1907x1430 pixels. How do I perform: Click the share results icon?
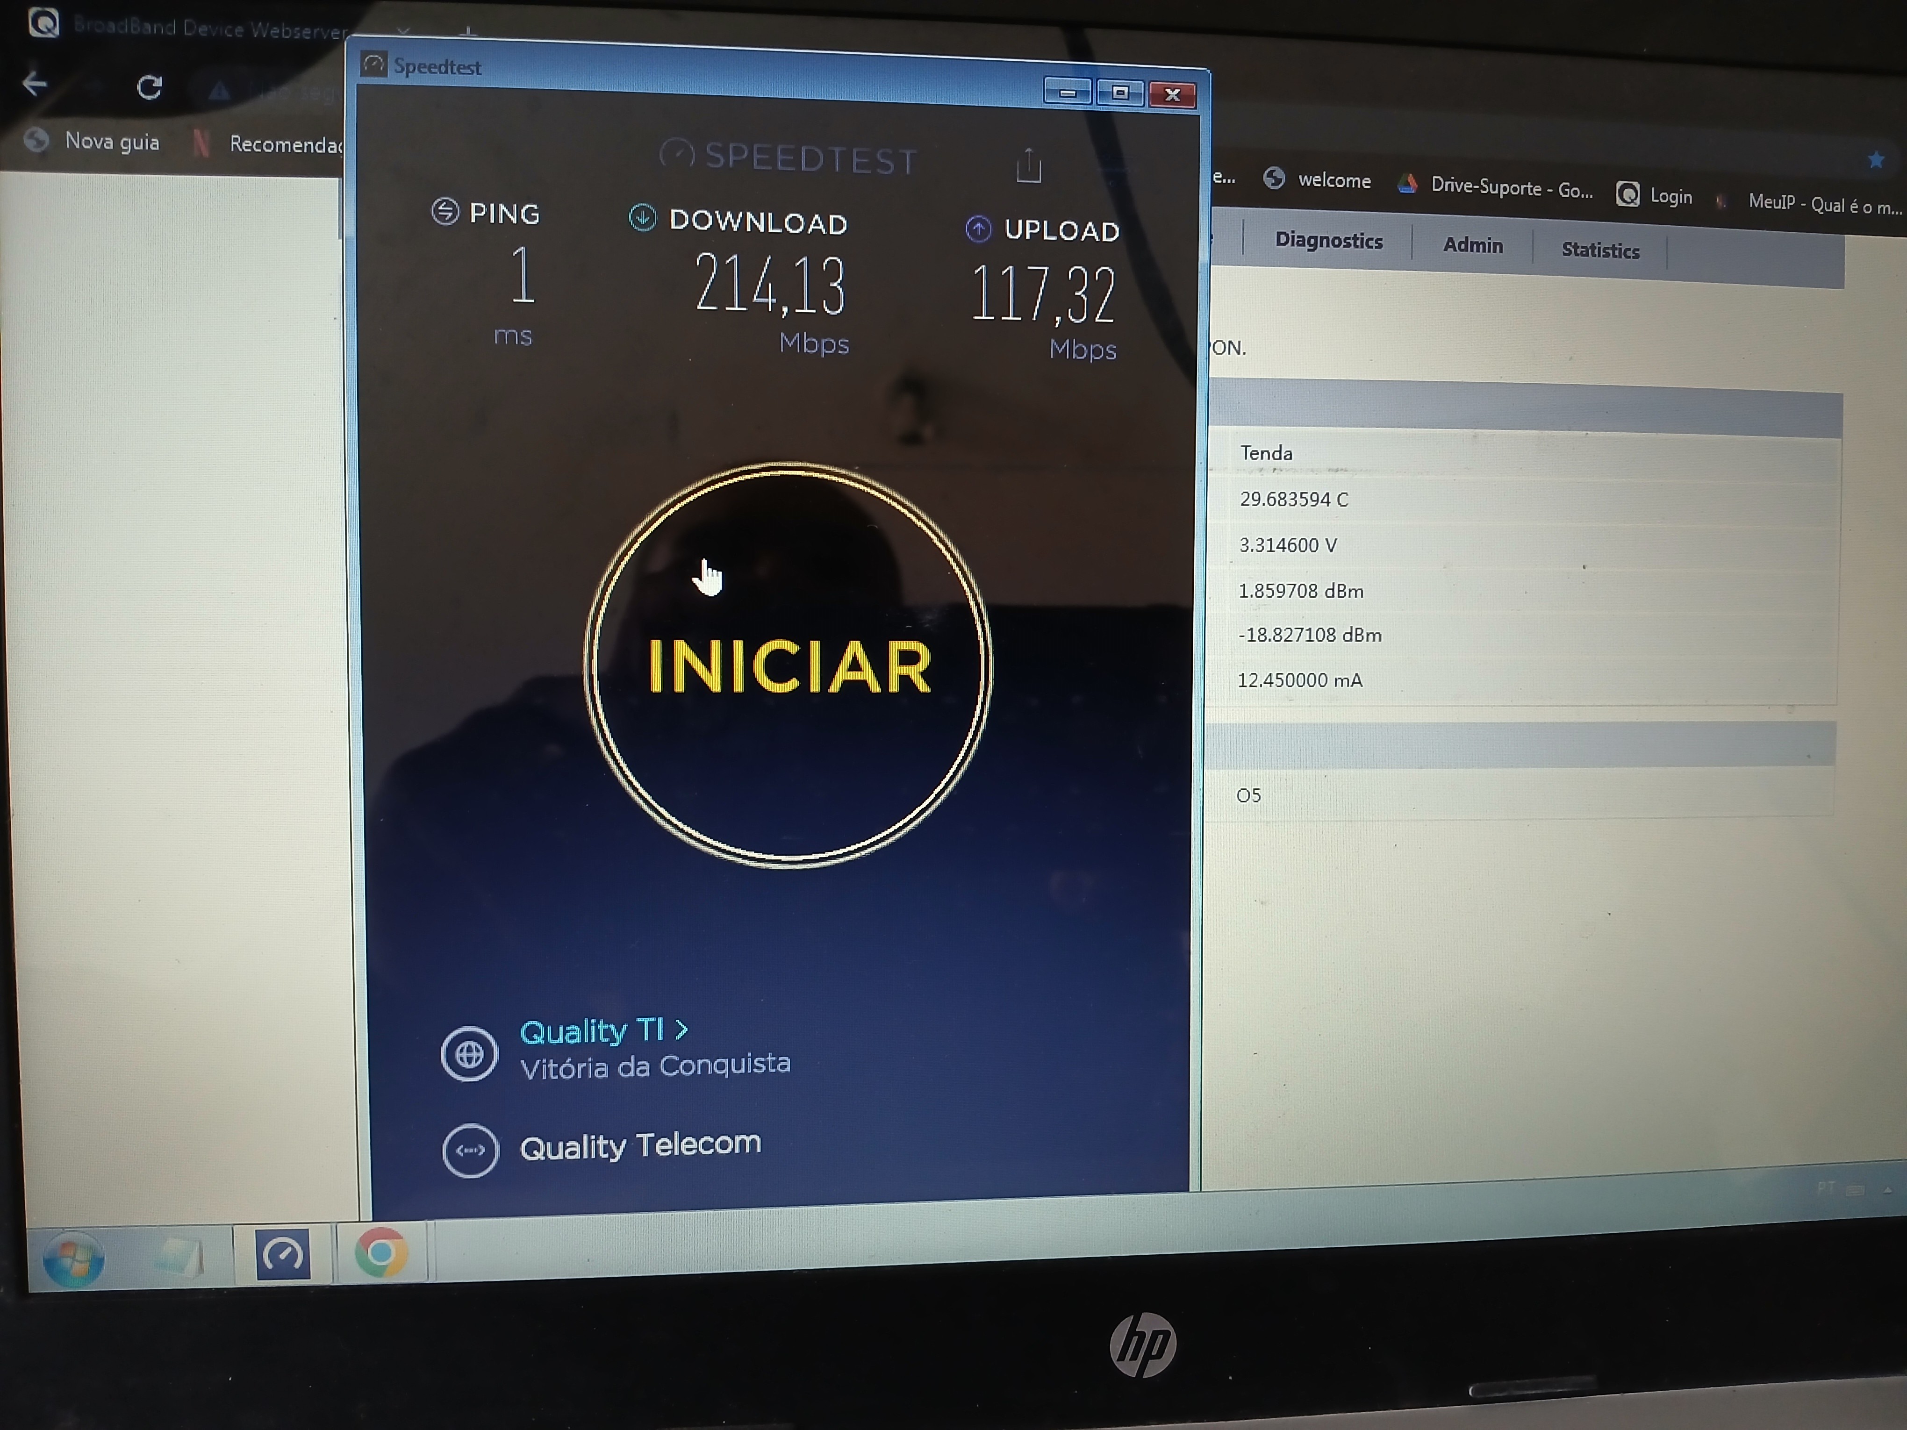click(x=1028, y=165)
